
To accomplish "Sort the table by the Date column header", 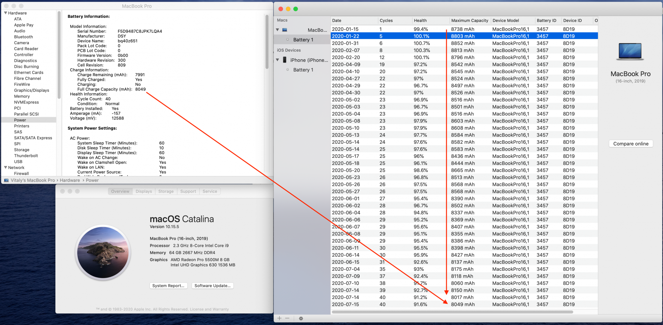I will pyautogui.click(x=354, y=21).
